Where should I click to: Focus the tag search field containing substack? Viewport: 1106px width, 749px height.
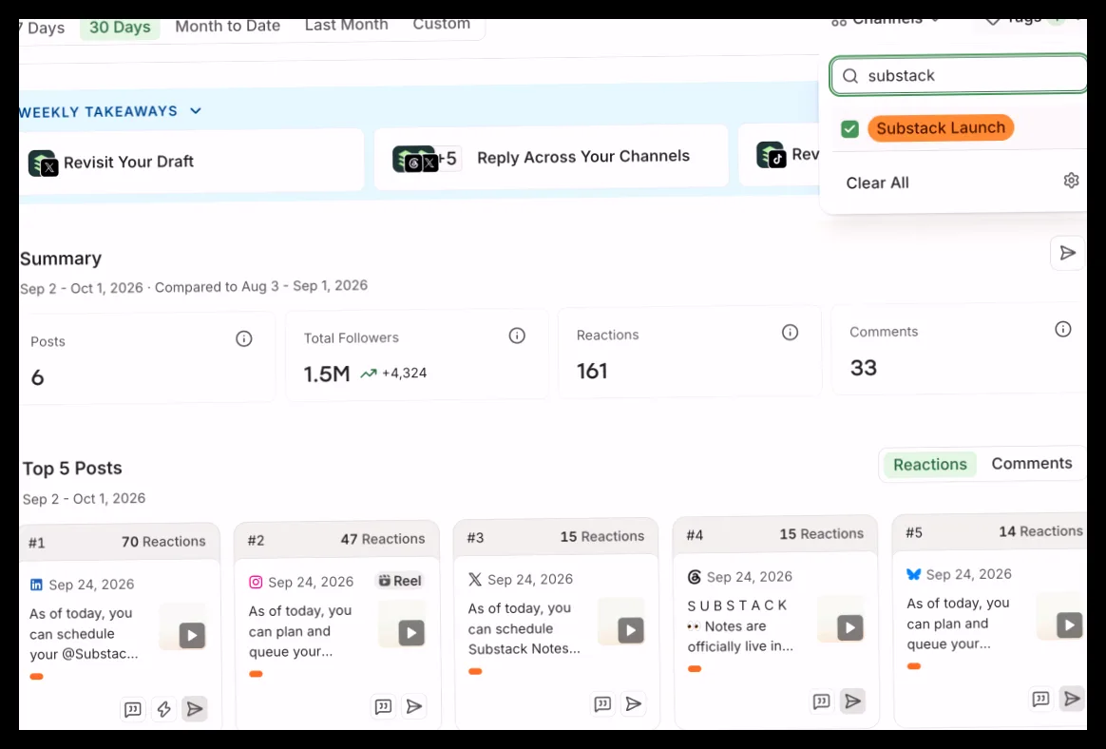coord(960,75)
